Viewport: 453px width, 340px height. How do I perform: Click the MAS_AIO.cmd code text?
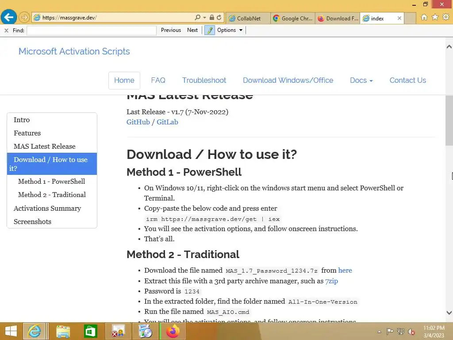pos(228,312)
